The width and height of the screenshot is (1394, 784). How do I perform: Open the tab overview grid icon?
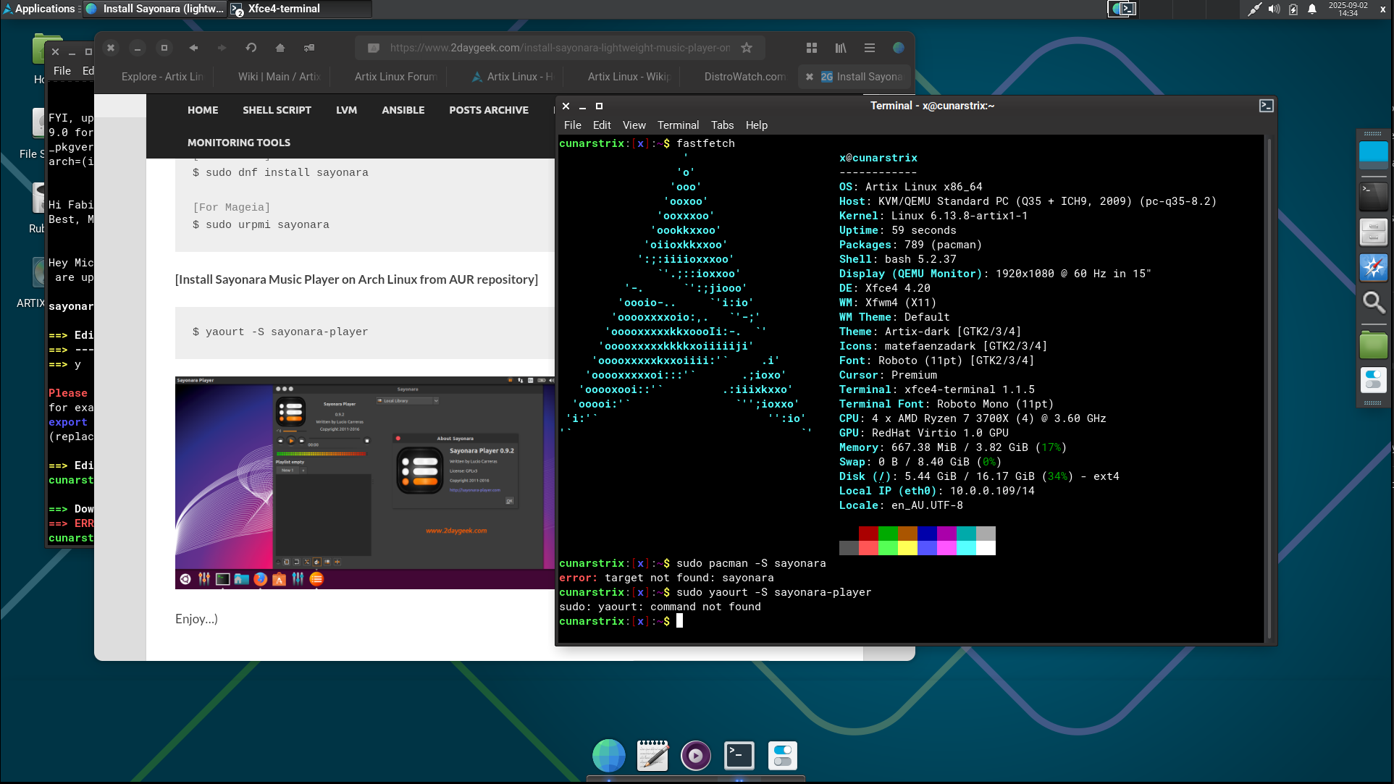pos(812,48)
